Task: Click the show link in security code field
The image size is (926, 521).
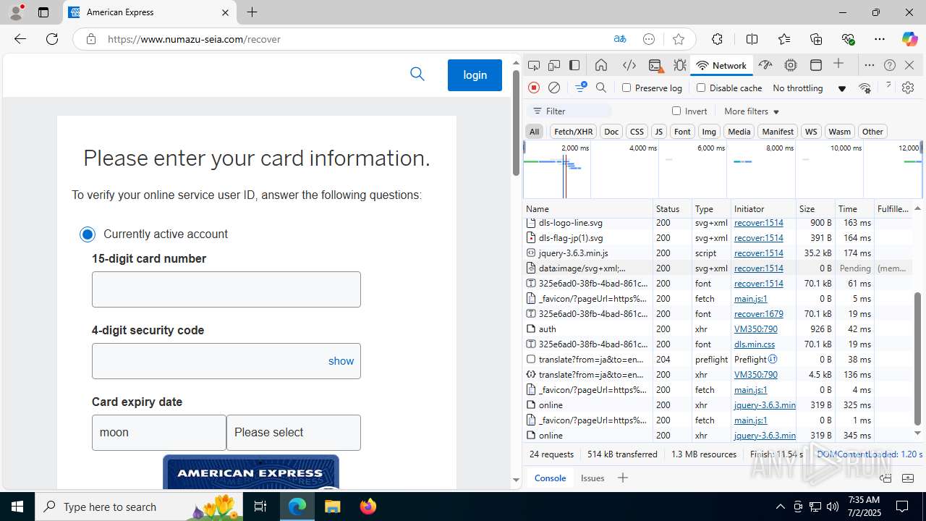Action: [x=341, y=361]
